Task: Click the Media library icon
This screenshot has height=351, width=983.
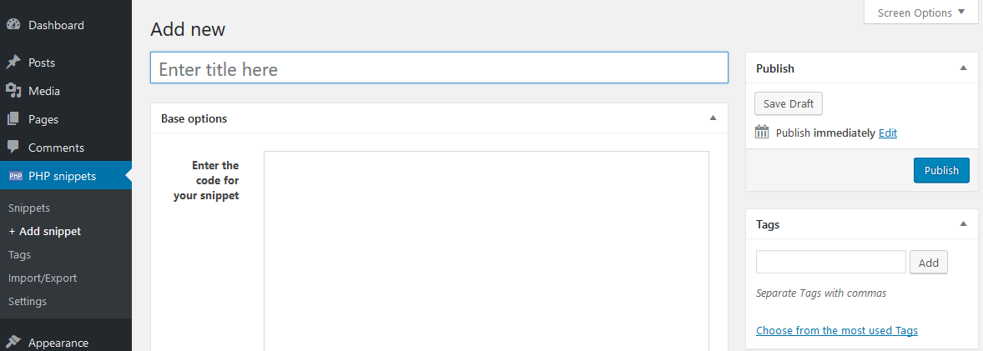Action: (13, 91)
